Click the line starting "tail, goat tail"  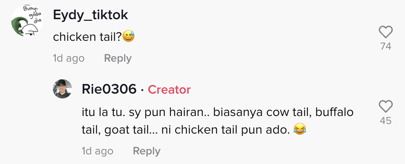click(185, 130)
